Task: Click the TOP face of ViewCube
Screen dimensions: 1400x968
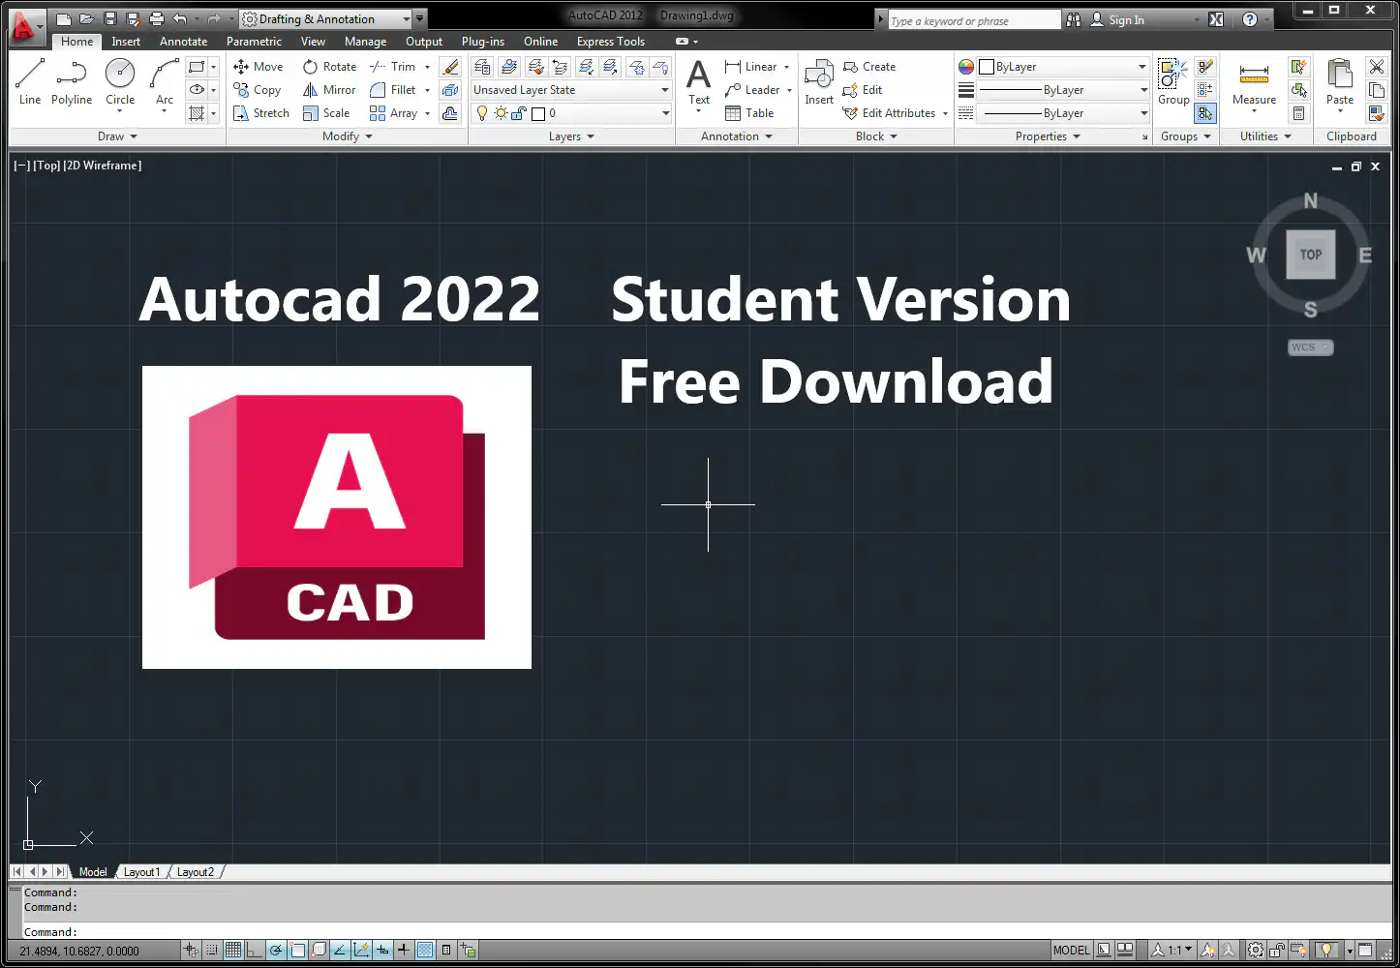Action: pos(1311,255)
